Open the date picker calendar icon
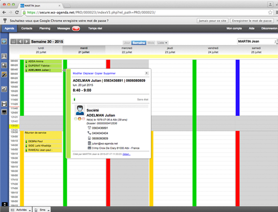The image size is (278, 212). pyautogui.click(x=13, y=42)
